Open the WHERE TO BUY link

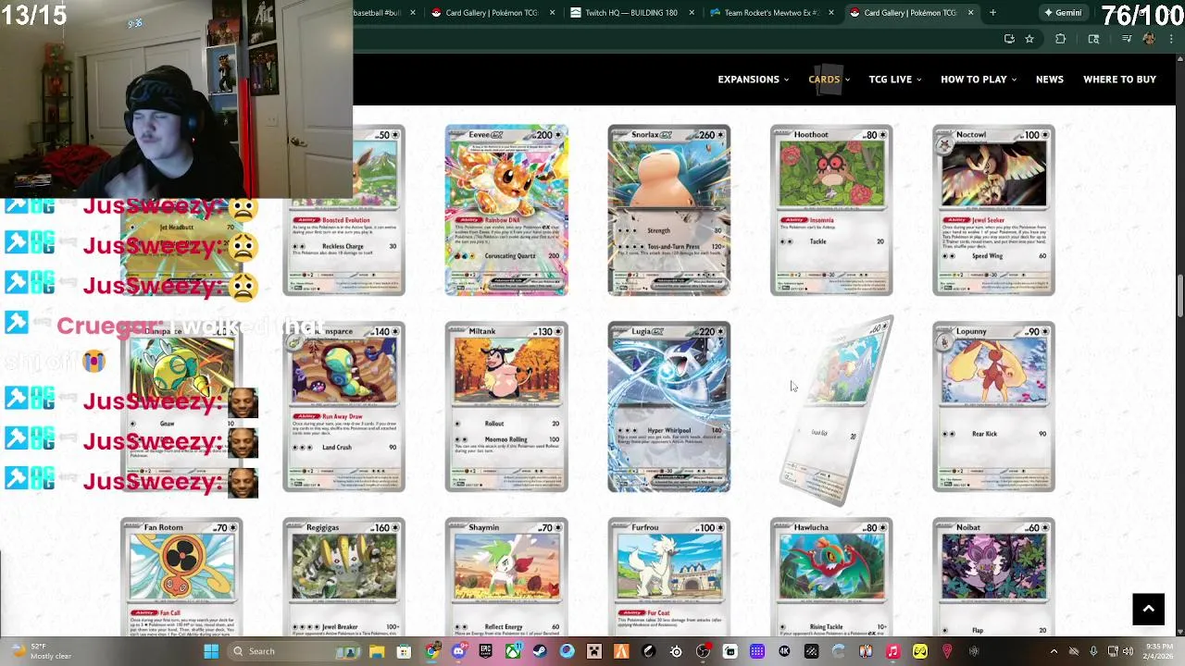click(x=1119, y=80)
